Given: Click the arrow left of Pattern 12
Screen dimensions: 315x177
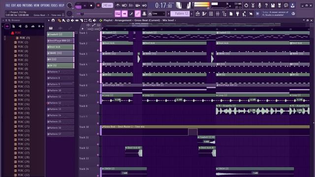Looking at the screenshot, I should point(168,14).
